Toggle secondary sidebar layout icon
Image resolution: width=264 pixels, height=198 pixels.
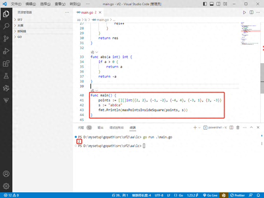pyautogui.click(x=218, y=4)
